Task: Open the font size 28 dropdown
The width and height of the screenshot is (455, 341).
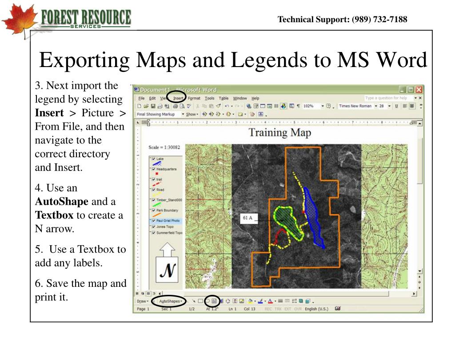Action: tap(389, 106)
